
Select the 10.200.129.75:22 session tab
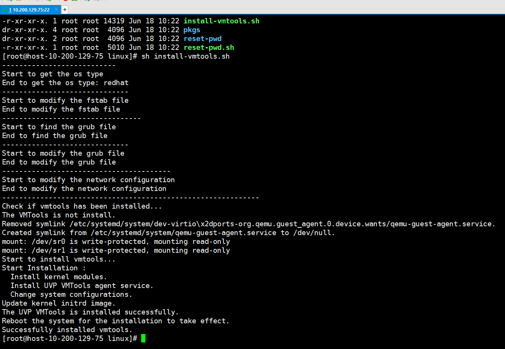pos(30,10)
